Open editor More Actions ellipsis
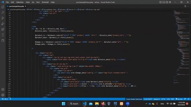The width and height of the screenshot is (191, 107). pos(188,6)
